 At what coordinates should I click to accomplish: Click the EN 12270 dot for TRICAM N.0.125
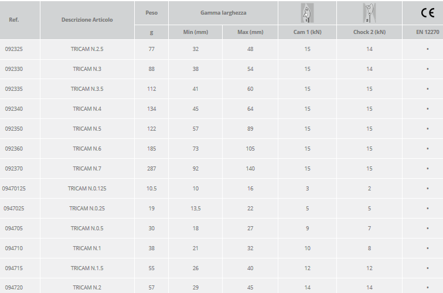tap(428, 189)
